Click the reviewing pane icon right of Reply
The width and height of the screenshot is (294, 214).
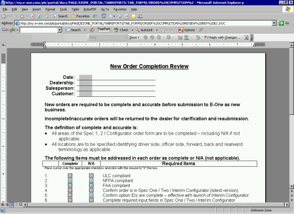tap(246, 38)
